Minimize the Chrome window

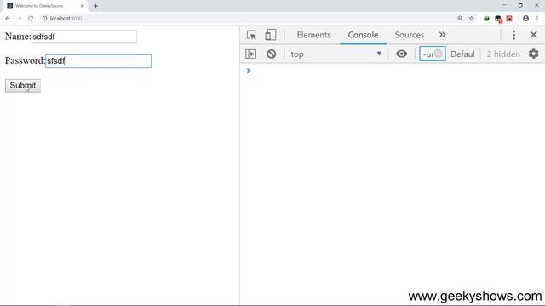pos(504,5)
